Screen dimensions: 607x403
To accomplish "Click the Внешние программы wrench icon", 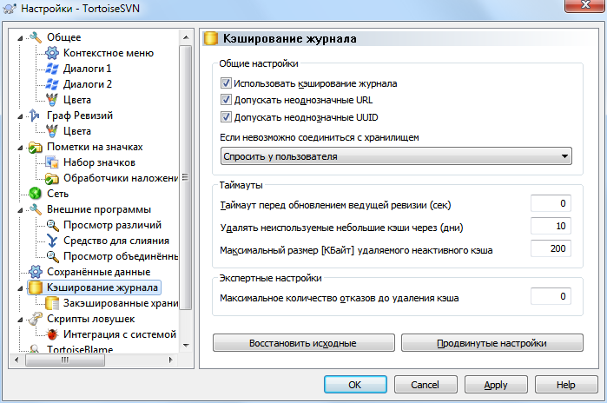I will [x=36, y=209].
